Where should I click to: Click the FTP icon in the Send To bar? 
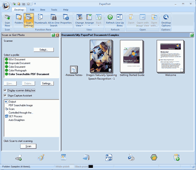[x=109, y=157]
